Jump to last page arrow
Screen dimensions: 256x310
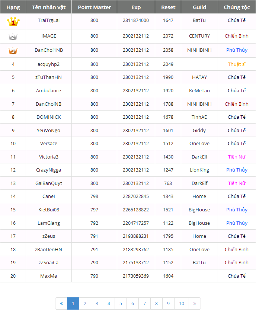(x=195, y=304)
